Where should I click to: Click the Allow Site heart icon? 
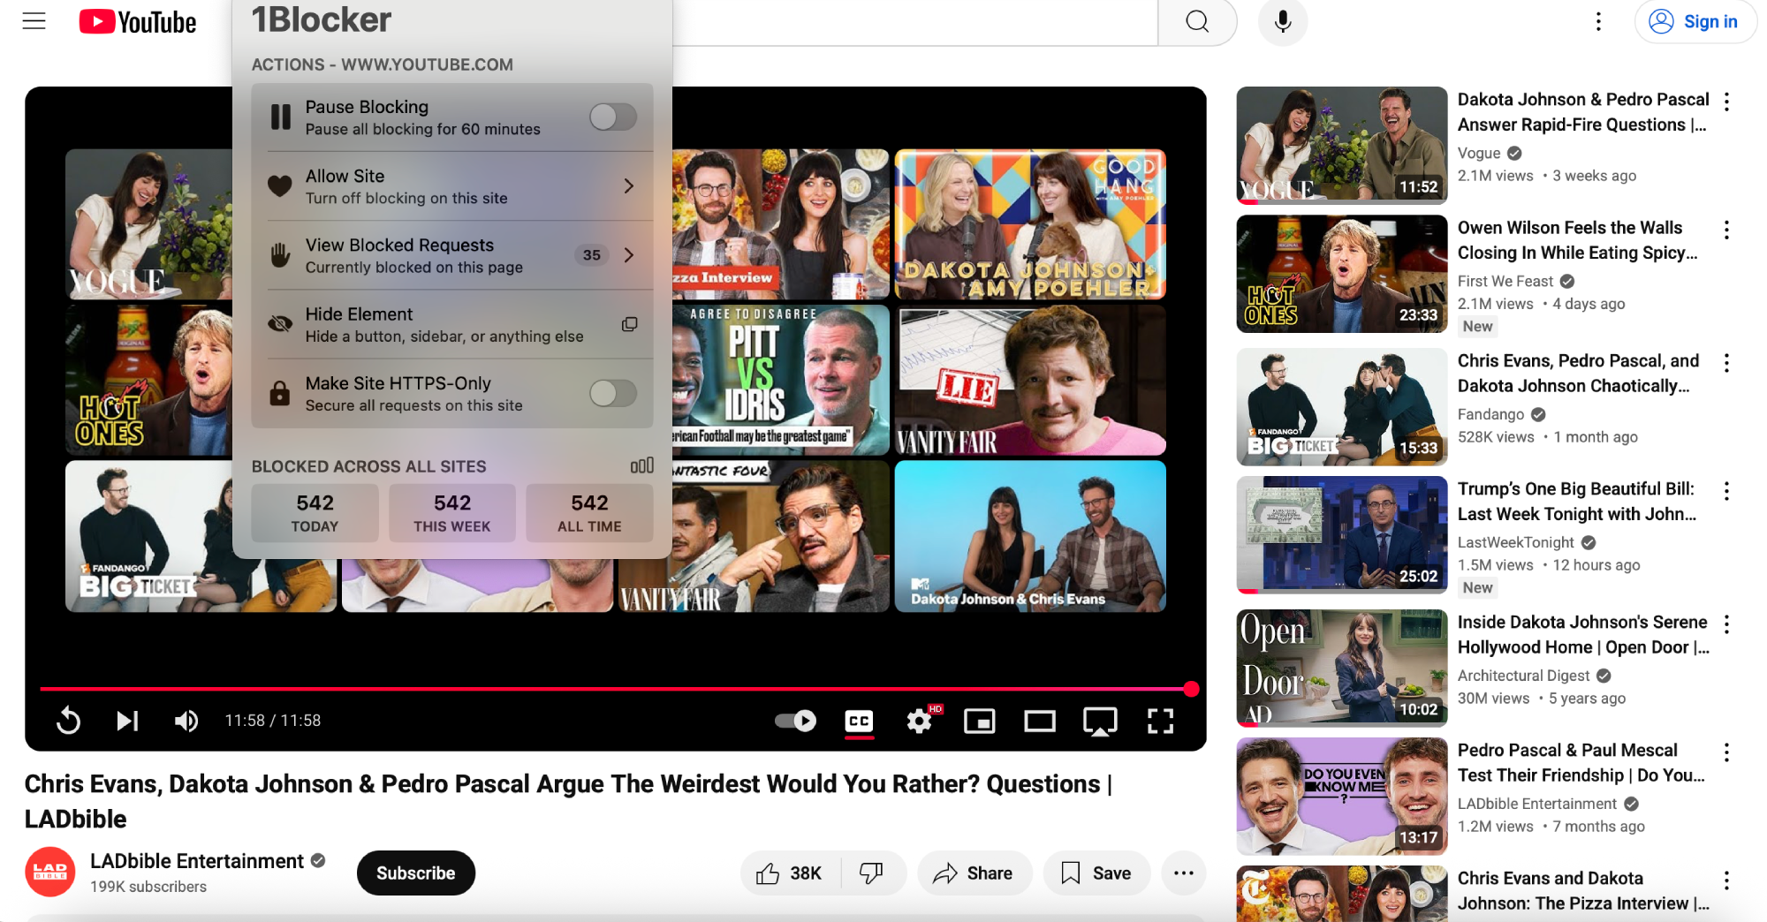[x=280, y=185]
